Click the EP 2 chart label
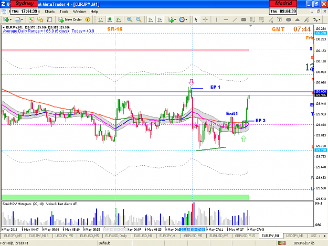 pos(260,121)
